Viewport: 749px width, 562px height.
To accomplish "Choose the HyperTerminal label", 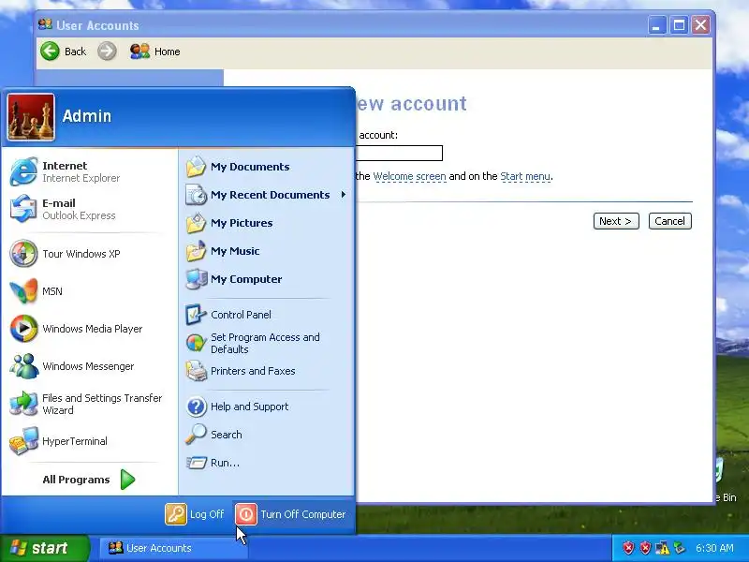I will pos(75,441).
